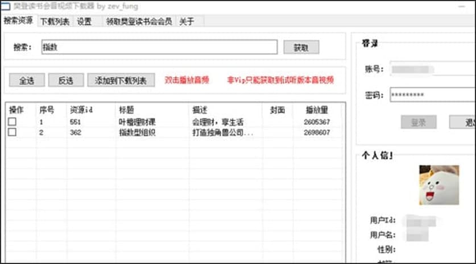
Task: Select the title cell 指数型组织
Action: (x=137, y=132)
